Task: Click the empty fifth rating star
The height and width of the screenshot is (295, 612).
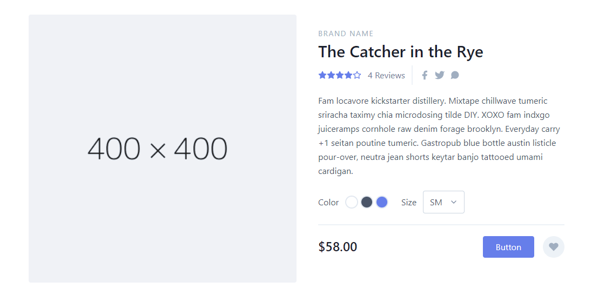Action: [357, 75]
